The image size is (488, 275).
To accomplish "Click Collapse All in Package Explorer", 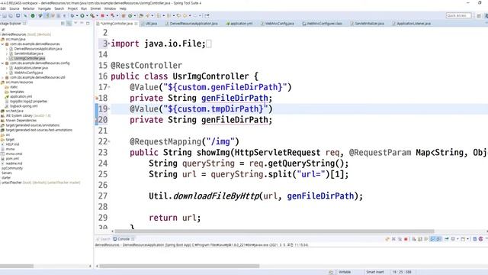I will click(x=63, y=24).
